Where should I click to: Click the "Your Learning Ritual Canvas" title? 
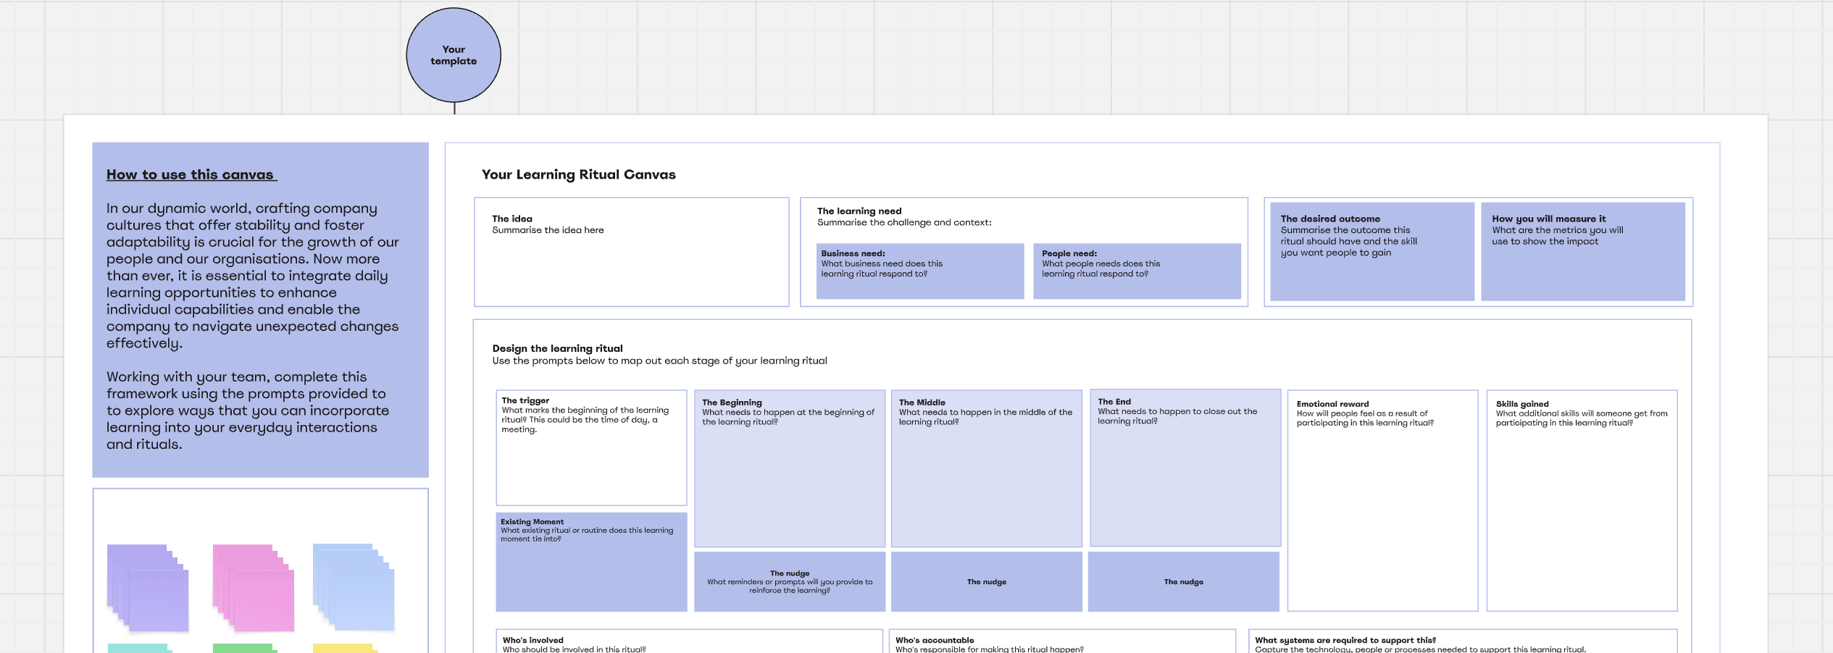tap(578, 174)
